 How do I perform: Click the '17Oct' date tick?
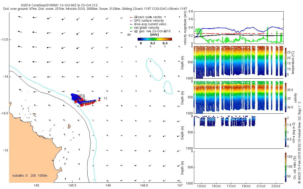[231, 186]
